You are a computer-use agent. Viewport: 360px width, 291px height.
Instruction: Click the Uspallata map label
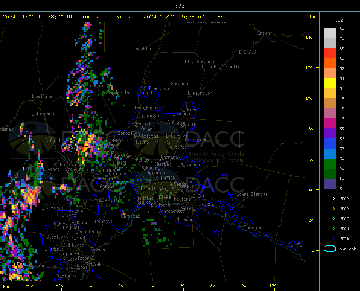coord(41,96)
